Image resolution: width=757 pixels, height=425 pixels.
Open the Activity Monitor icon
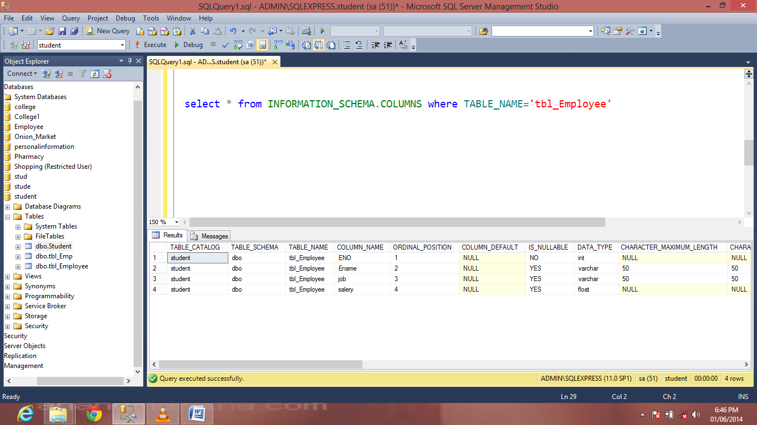pyautogui.click(x=306, y=31)
